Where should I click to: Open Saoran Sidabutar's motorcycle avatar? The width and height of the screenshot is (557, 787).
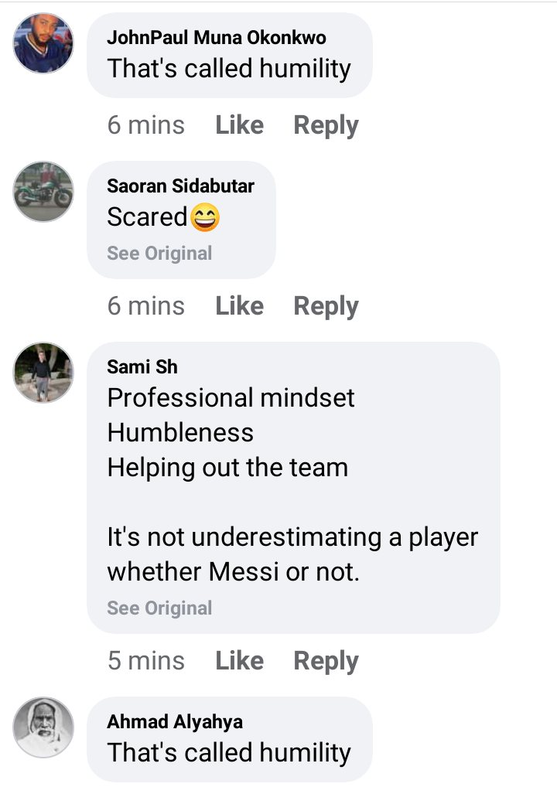coord(43,191)
